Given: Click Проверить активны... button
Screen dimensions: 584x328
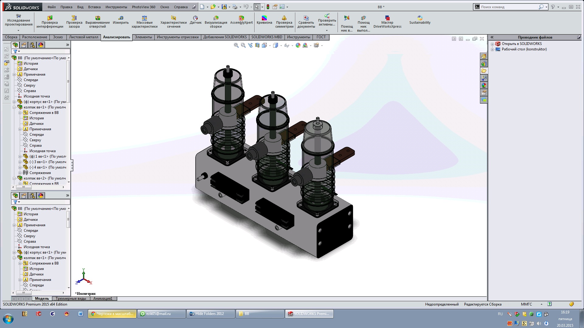Looking at the screenshot, I should pyautogui.click(x=327, y=22).
